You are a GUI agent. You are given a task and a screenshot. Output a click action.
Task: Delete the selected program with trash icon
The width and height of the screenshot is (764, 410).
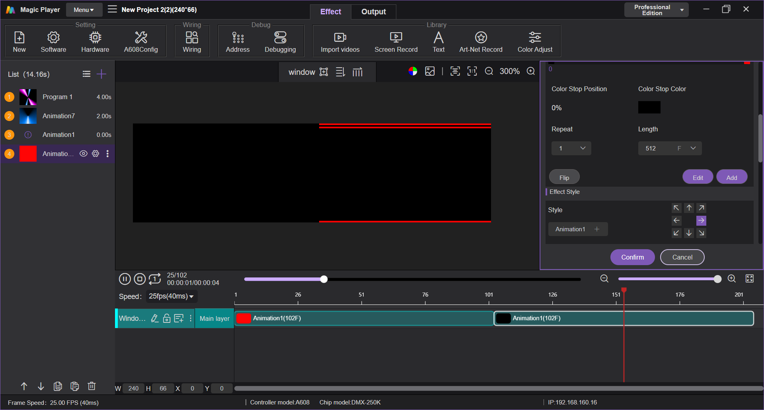coord(92,386)
